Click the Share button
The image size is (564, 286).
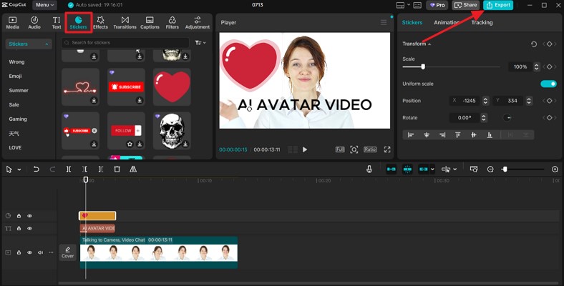(x=466, y=5)
